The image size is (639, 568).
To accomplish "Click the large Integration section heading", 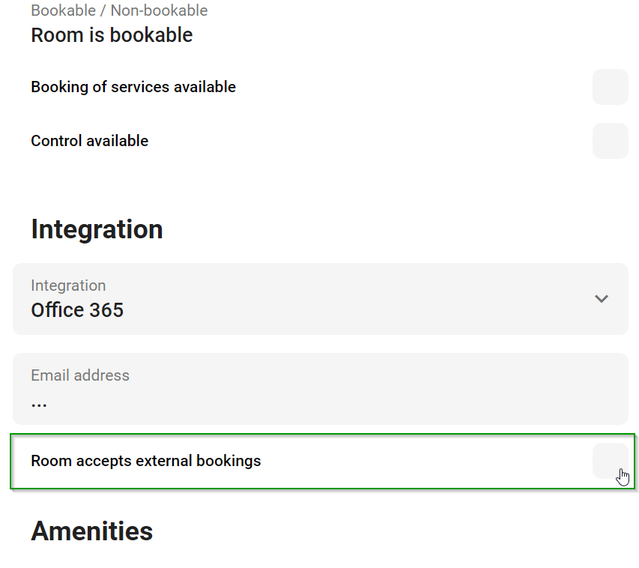I will point(97,229).
